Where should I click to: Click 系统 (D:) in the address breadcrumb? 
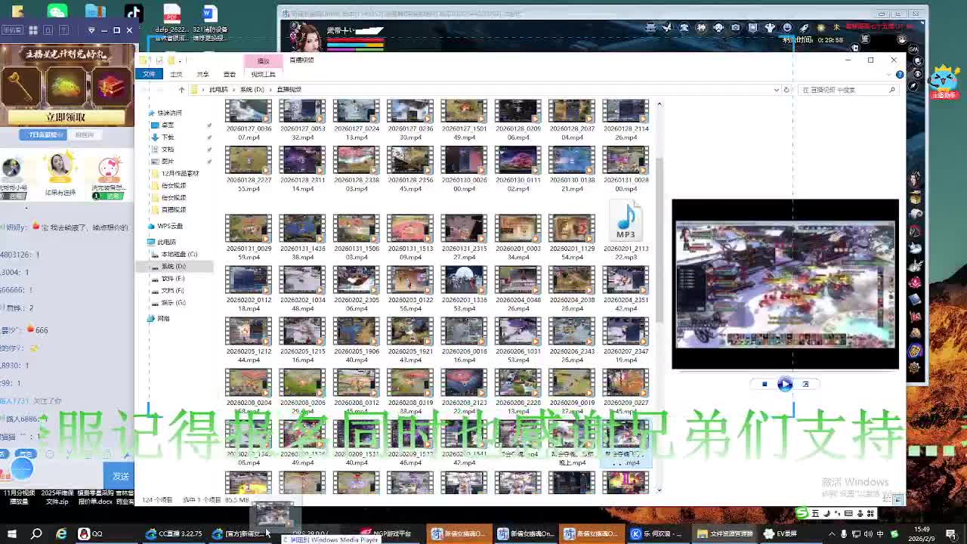point(252,90)
